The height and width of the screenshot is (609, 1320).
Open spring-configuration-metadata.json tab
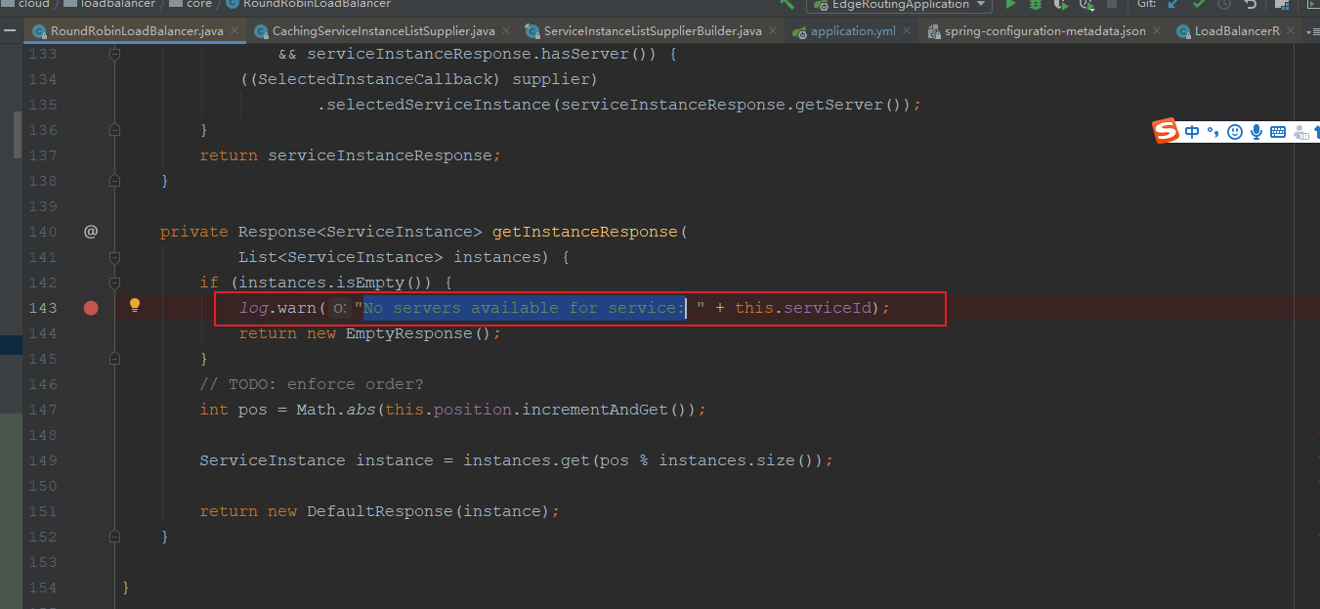pyautogui.click(x=1045, y=31)
